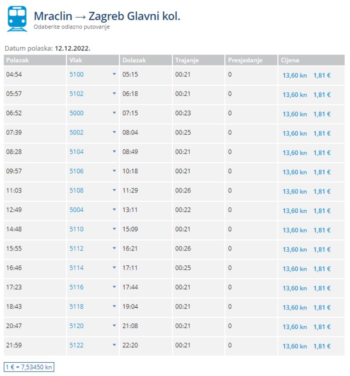Open train 5102 link
Image resolution: width=350 pixels, height=376 pixels.
point(76,93)
